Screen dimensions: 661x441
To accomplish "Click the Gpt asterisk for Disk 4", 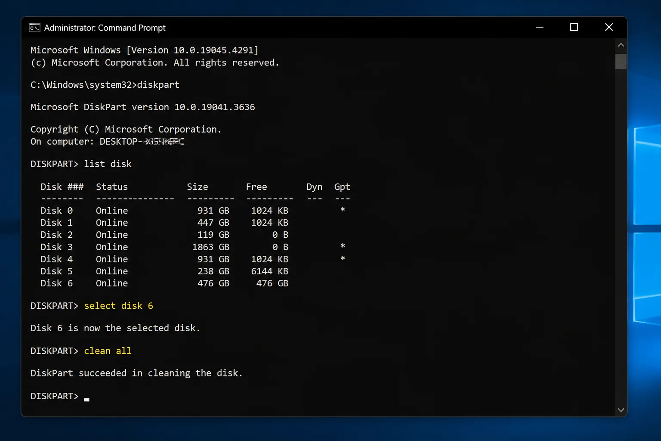I will pos(343,258).
